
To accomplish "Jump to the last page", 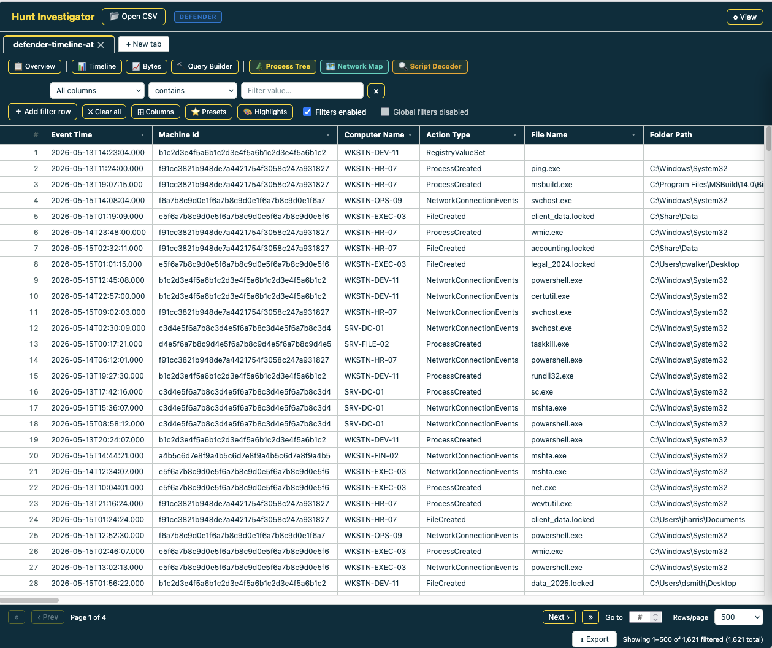I will (590, 617).
